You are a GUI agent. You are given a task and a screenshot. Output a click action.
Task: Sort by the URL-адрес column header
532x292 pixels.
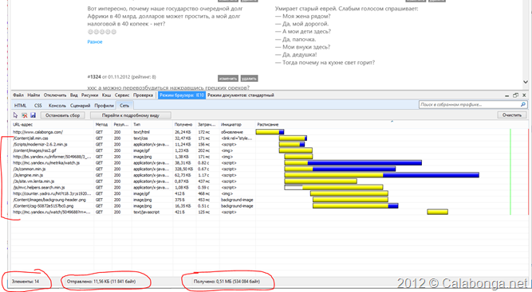point(53,124)
